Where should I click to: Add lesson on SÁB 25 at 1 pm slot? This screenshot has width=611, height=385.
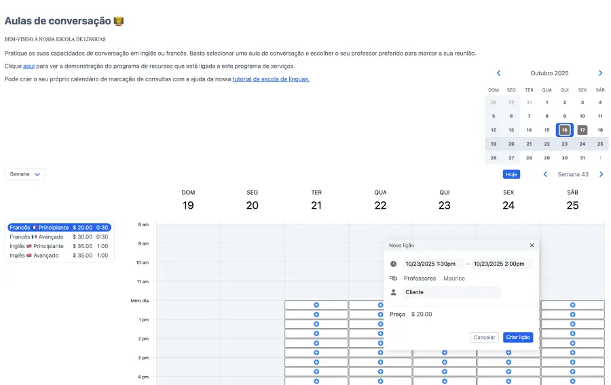[x=572, y=324]
